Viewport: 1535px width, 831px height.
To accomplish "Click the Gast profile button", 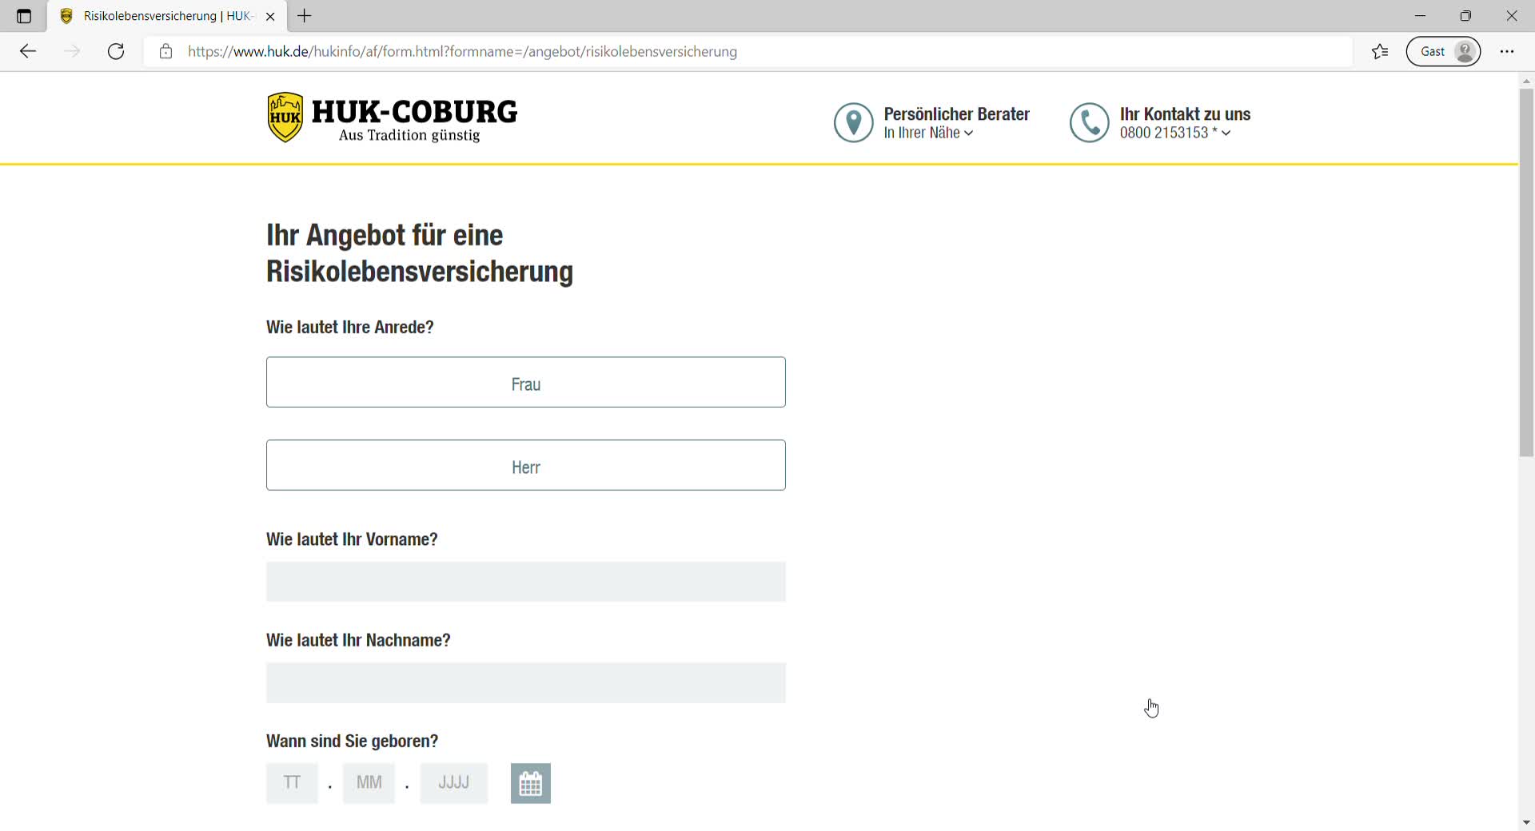I will click(1443, 51).
